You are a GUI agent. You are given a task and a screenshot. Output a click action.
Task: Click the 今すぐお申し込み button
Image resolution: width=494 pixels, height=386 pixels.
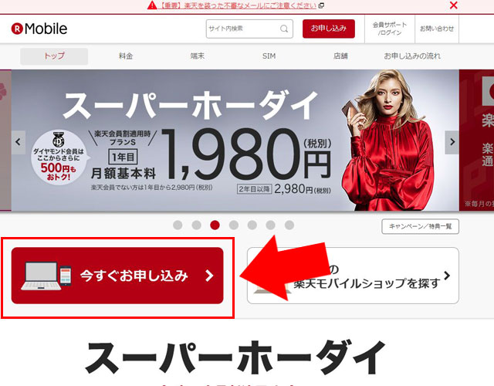(x=117, y=276)
